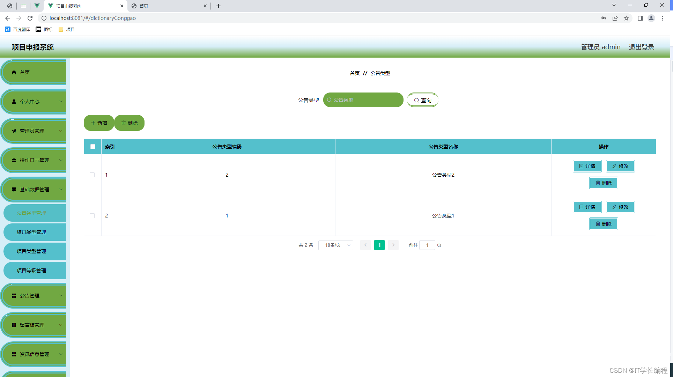The image size is (673, 377).
Task: Expand the 个人中心 menu chevron
Action: pos(61,102)
